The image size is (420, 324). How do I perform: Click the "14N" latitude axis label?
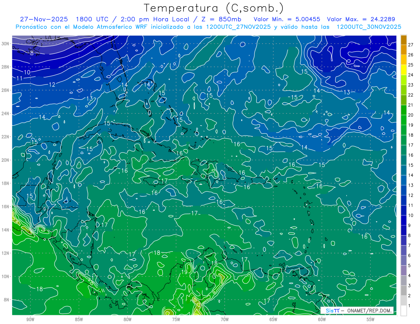[5, 230]
